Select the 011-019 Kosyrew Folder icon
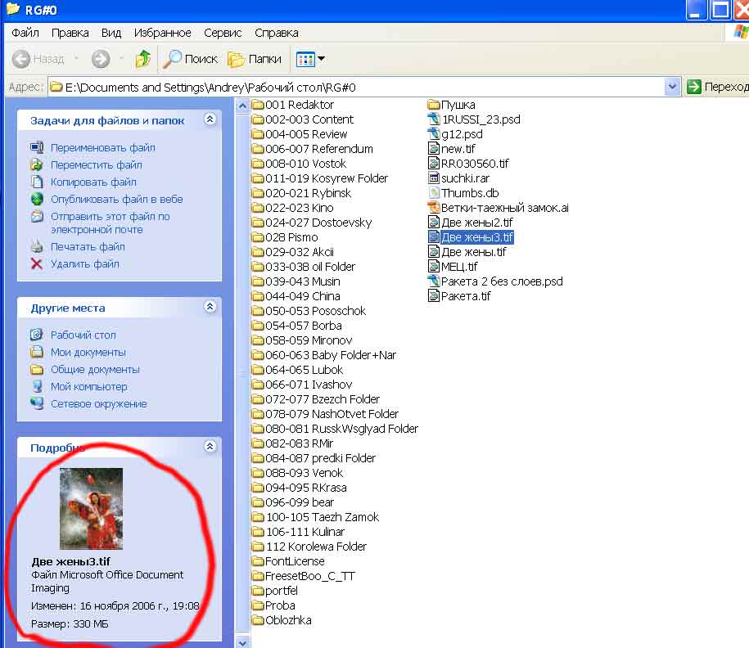This screenshot has width=749, height=648. (258, 178)
